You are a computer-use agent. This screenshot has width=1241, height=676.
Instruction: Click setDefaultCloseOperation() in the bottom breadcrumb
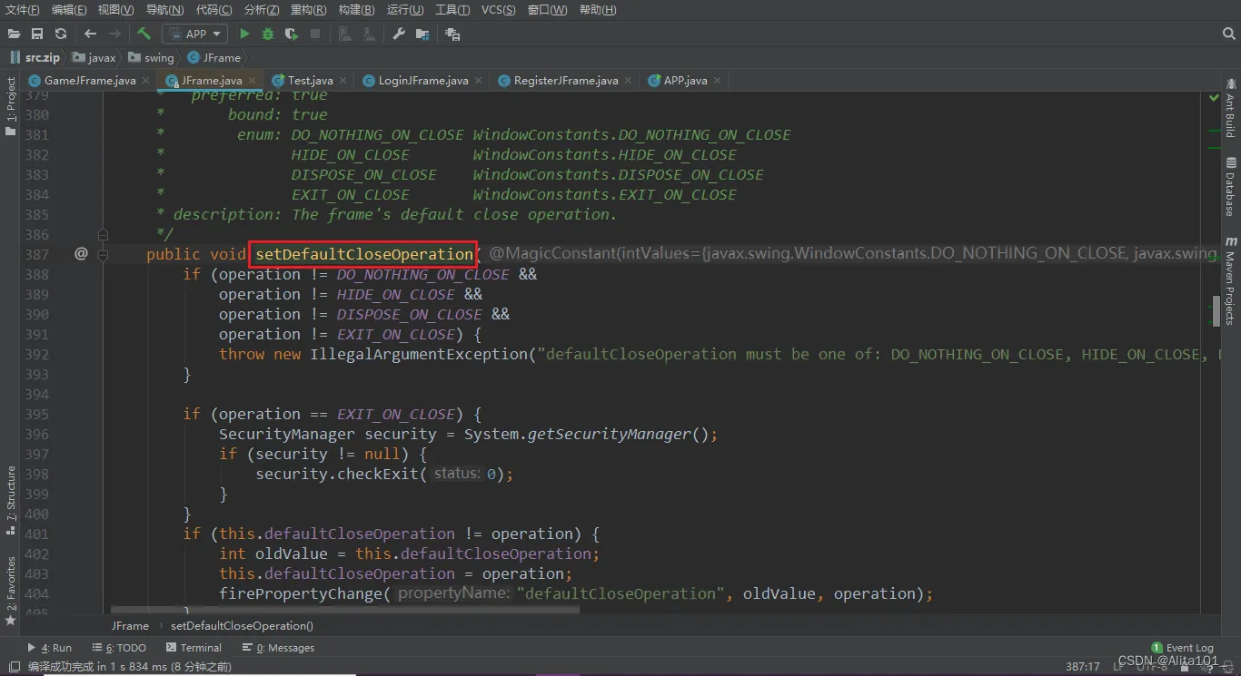[242, 625]
